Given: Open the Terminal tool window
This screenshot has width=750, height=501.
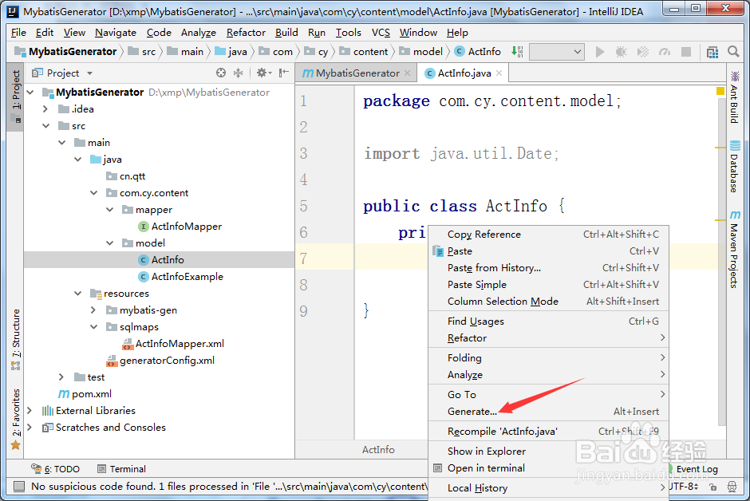Looking at the screenshot, I should coord(121,469).
